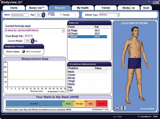160x119 pixels.
Task: Click the 25.0 fat value
Action: (x=97, y=37)
